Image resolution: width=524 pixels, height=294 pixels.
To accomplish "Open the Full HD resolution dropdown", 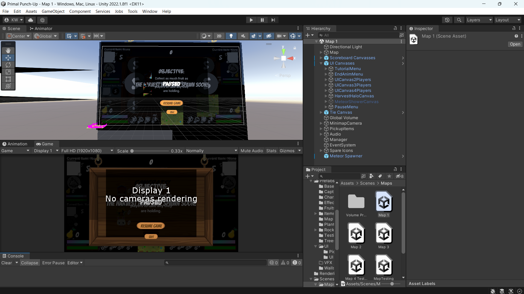I will coord(87,151).
